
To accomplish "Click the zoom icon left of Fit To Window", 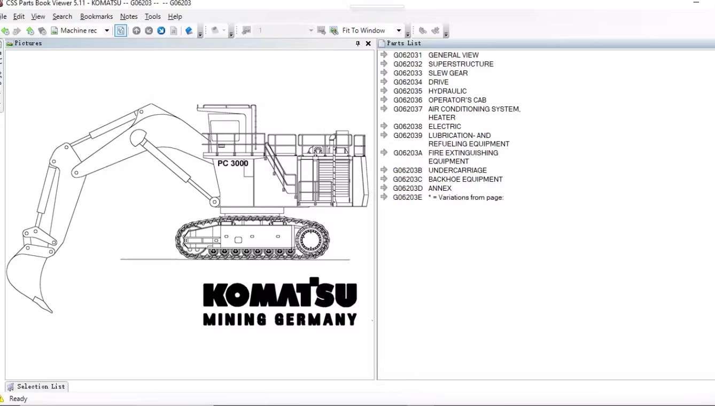I will point(333,31).
